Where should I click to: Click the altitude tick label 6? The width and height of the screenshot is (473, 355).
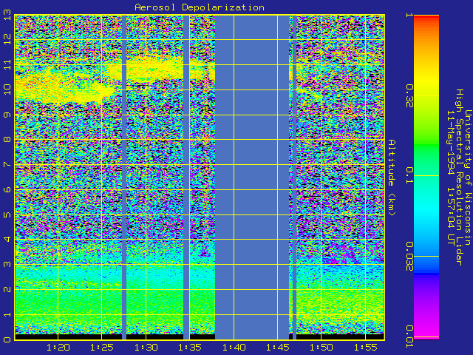[x=7, y=189]
